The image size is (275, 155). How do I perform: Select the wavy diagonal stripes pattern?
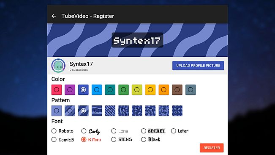click(x=83, y=111)
